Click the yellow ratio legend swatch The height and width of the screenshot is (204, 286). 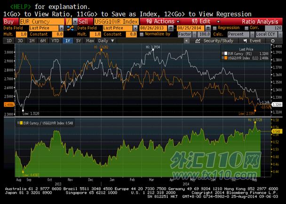tap(21, 123)
